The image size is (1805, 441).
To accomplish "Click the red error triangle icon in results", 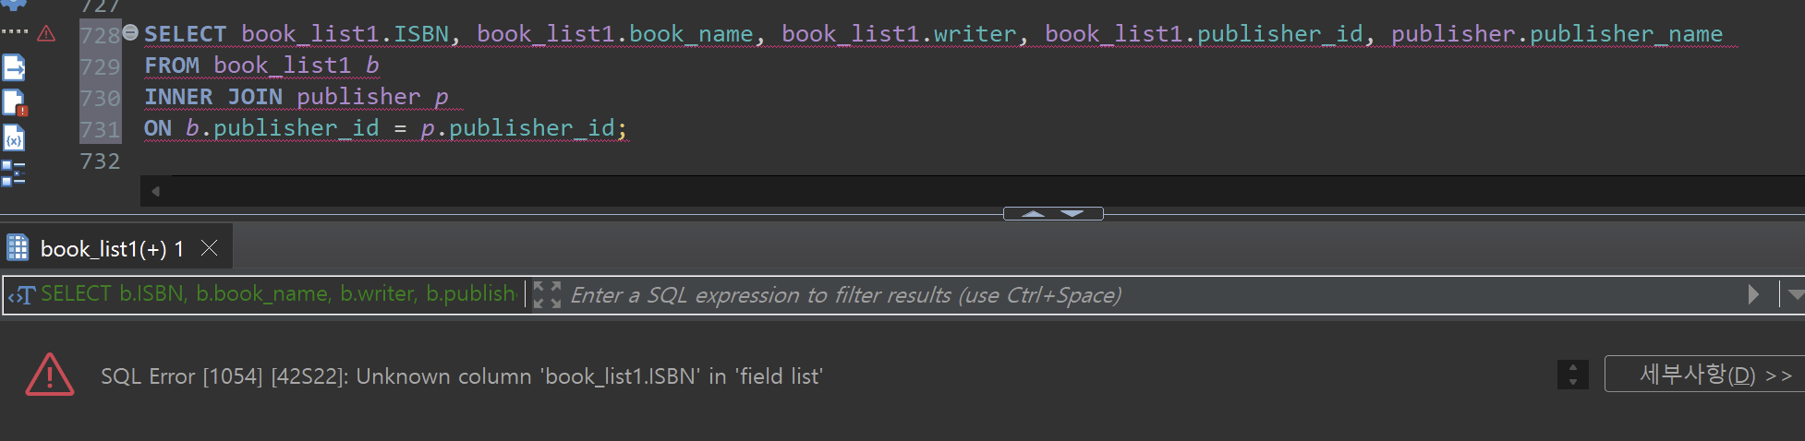I will point(50,375).
